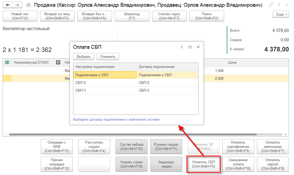Screen dimensions: 294x175
Task: Click Поиск (Ctrl+Shift+F2) button
Action: coord(206,16)
